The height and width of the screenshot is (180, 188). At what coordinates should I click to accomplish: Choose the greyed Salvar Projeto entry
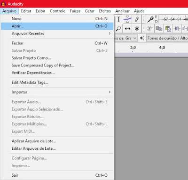click(x=57, y=50)
